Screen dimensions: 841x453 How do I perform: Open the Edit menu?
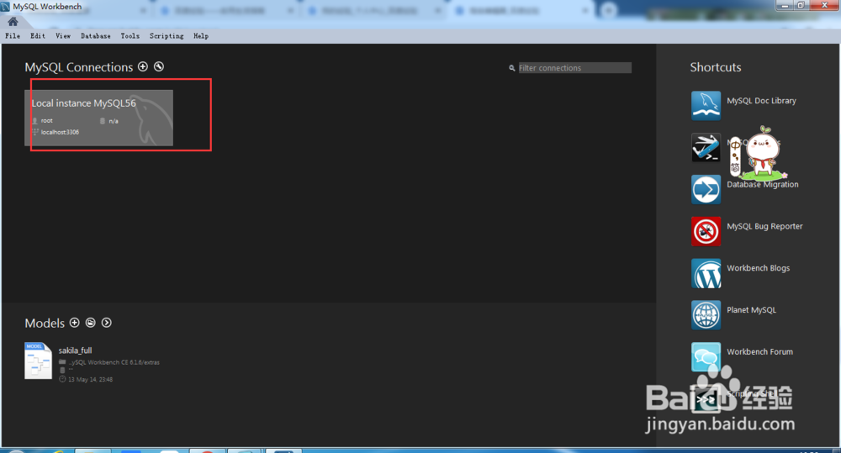tap(38, 36)
